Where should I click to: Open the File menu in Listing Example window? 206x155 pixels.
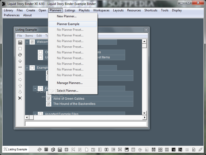click(x=20, y=36)
